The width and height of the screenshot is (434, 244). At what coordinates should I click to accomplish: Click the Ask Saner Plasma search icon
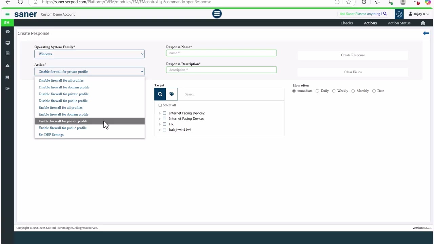[x=385, y=14]
